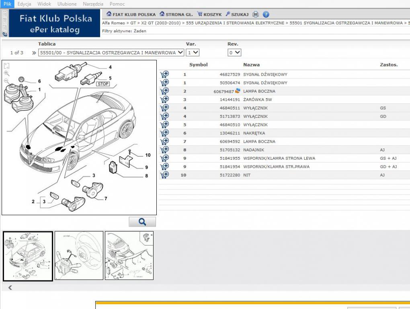Screen dimensions: 410x309
Task: Click callout number 7 in diagram
Action: [x=106, y=199]
